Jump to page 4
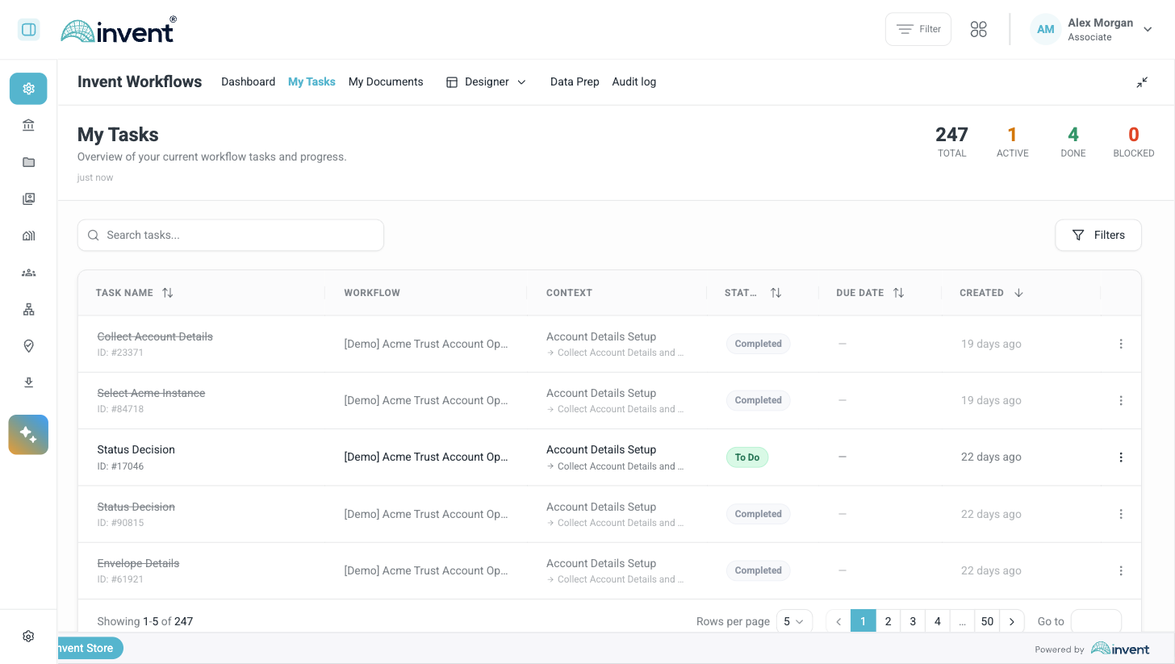 click(x=938, y=621)
